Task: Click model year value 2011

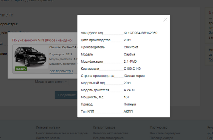Action: coord(127,83)
